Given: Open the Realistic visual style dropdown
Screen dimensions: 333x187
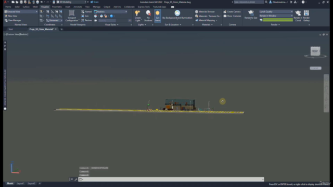Looking at the screenshot, I should [x=110, y=11].
